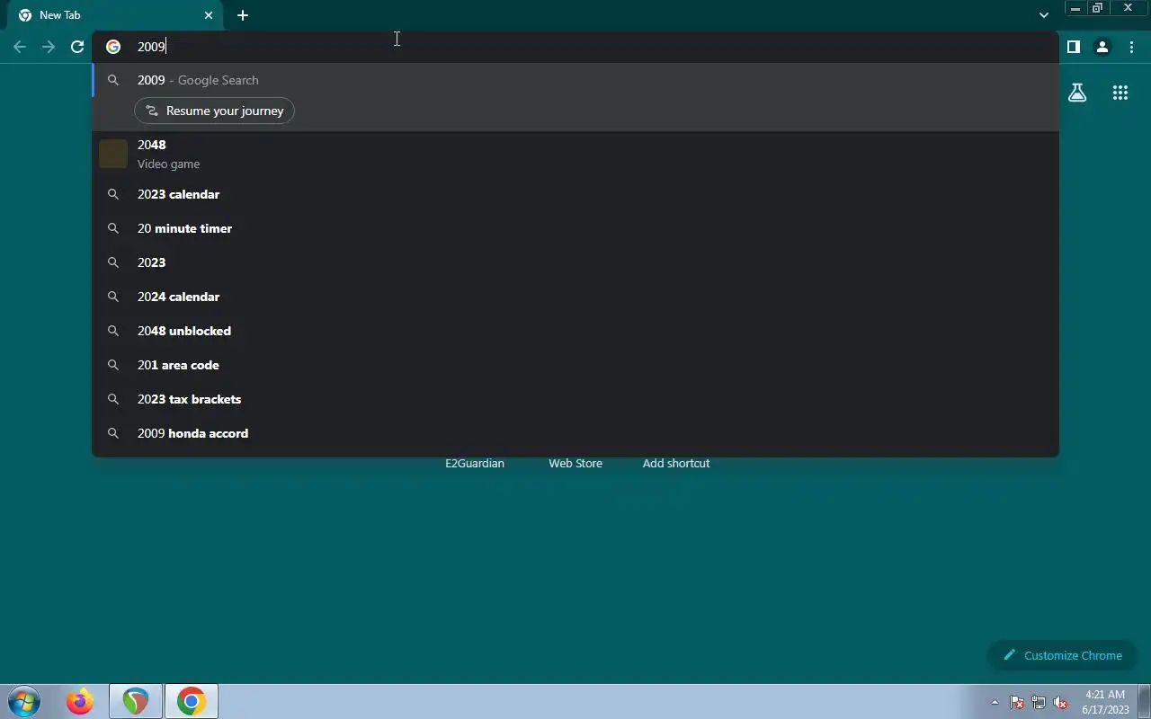Viewport: 1151px width, 719px height.
Task: Click the Chrome taskbar icon
Action: click(x=192, y=701)
